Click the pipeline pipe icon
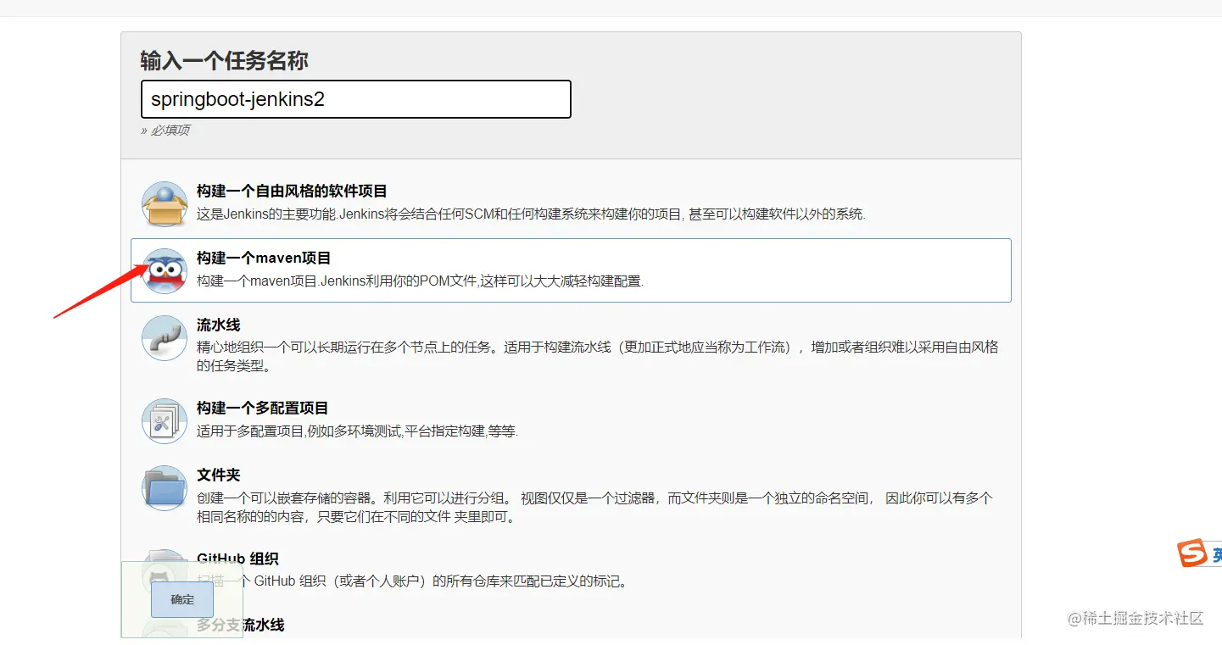 pos(164,338)
